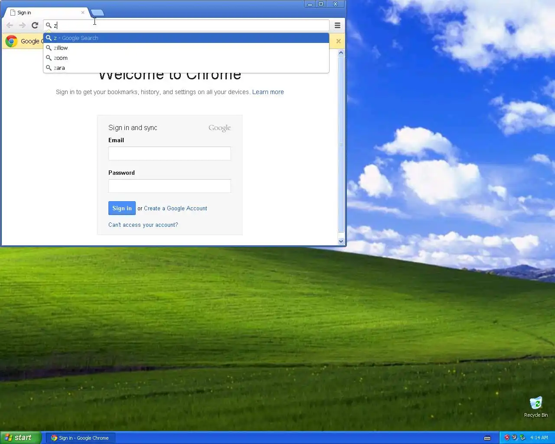Dismiss the Google Chrome infobar
The width and height of the screenshot is (555, 444).
point(339,41)
